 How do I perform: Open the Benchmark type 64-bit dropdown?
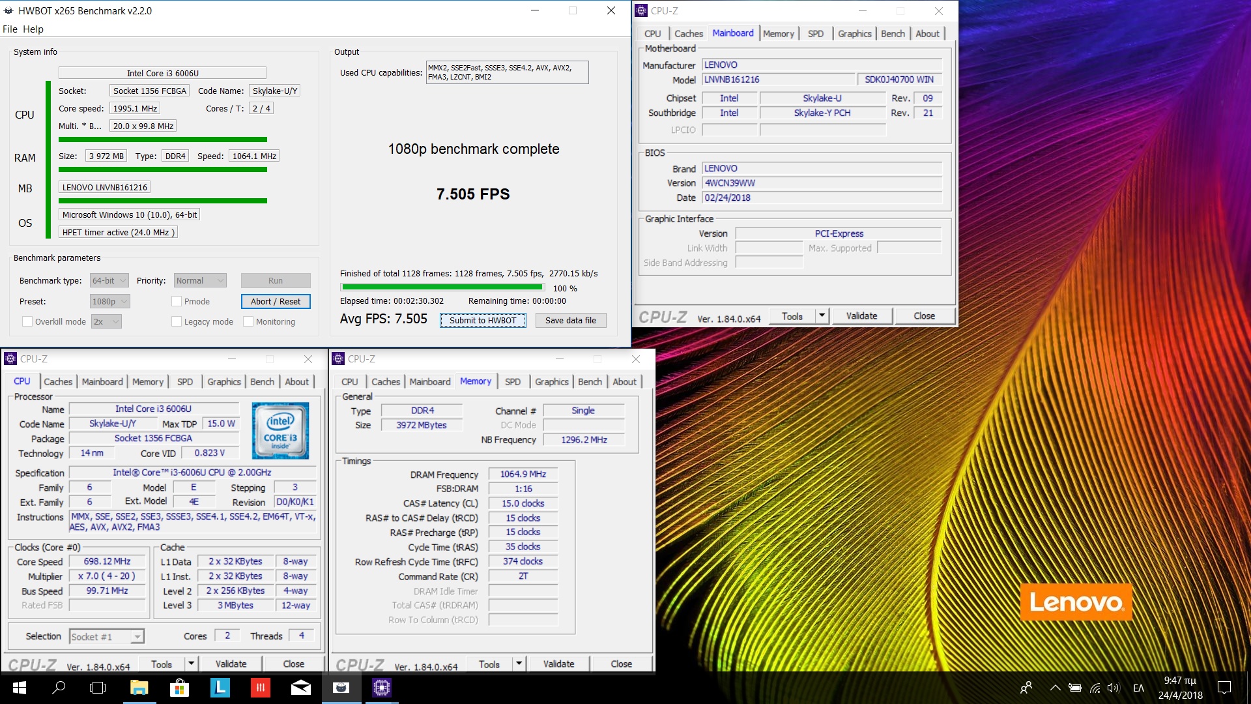click(109, 280)
